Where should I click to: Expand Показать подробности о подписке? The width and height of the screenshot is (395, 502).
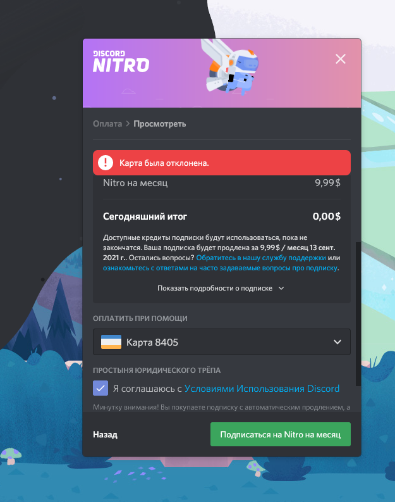(x=221, y=288)
